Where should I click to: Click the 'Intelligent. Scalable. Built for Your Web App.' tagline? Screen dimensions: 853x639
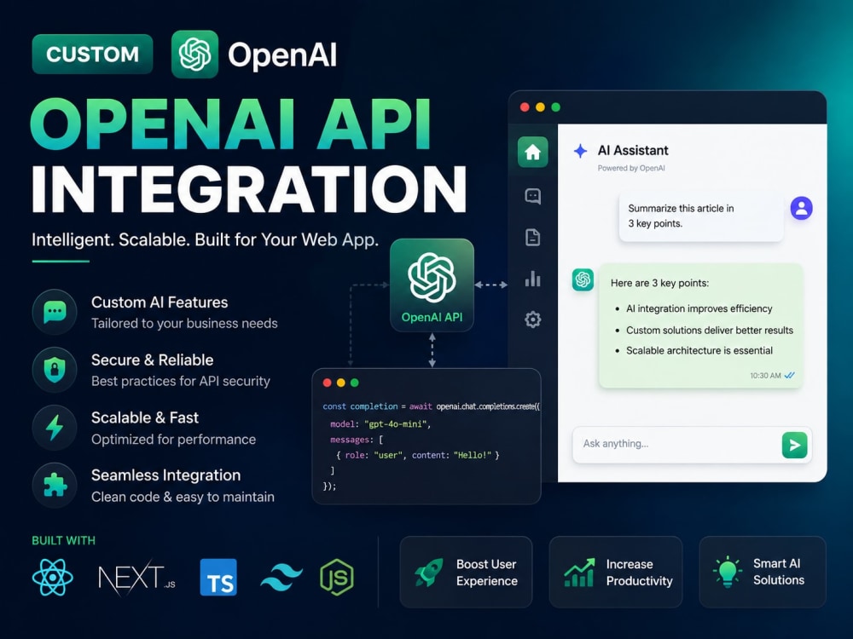coord(205,239)
